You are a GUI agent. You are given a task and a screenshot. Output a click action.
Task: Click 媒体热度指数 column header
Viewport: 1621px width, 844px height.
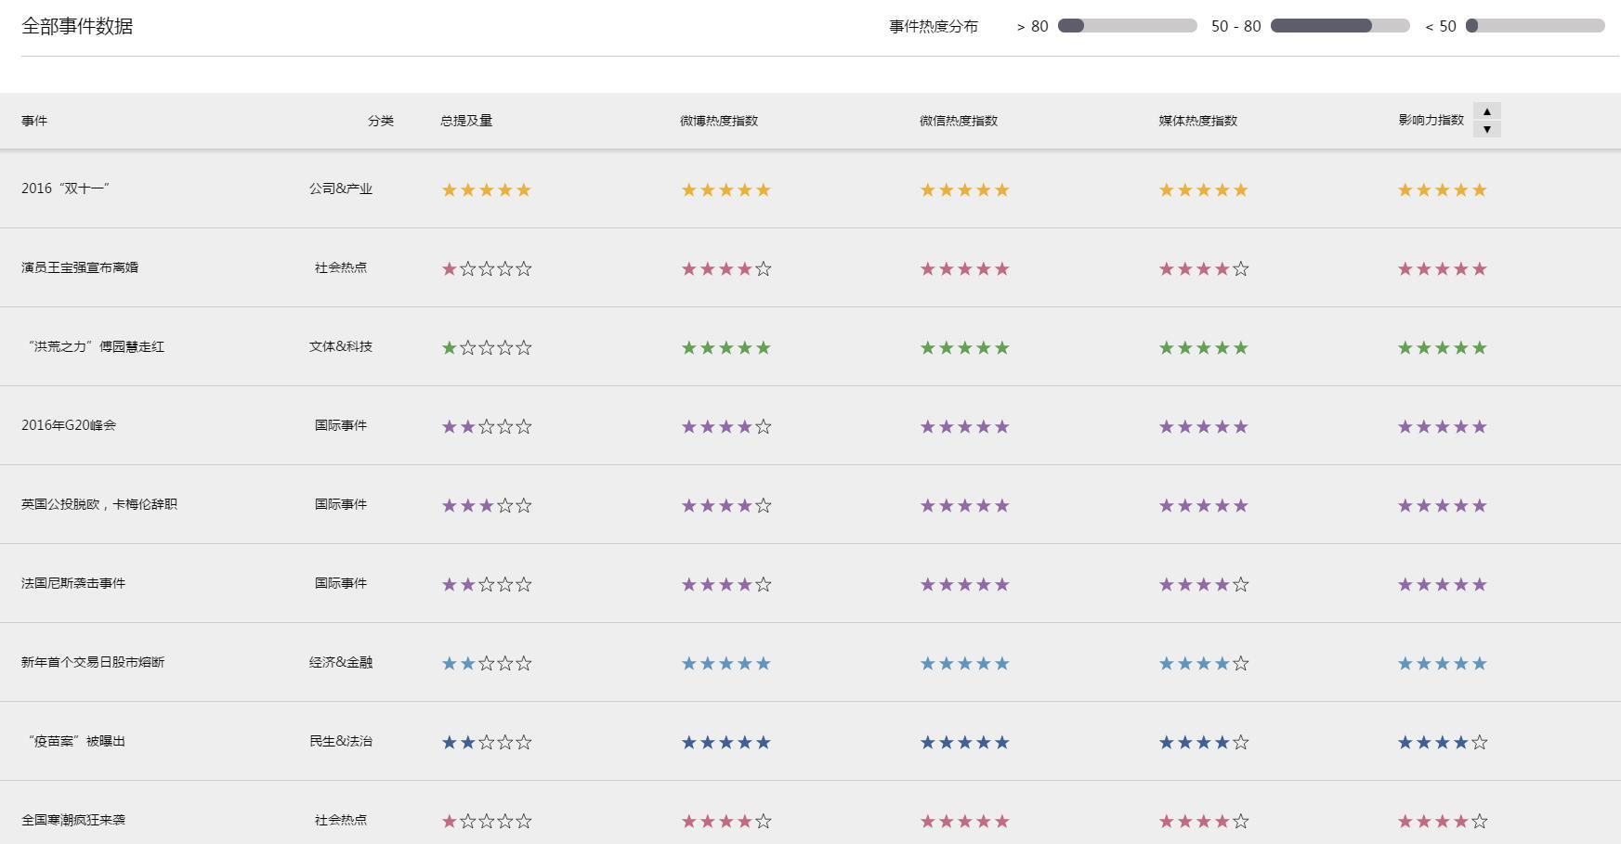pyautogui.click(x=1197, y=121)
